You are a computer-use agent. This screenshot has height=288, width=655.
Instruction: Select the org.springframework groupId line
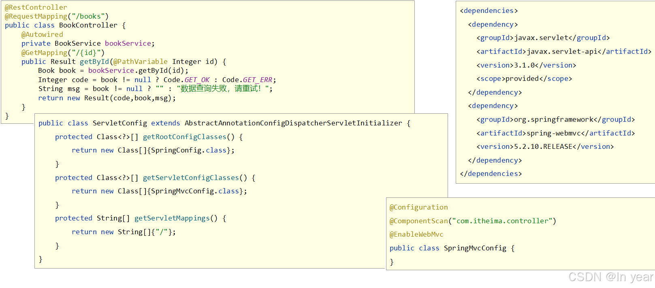pyautogui.click(x=556, y=119)
